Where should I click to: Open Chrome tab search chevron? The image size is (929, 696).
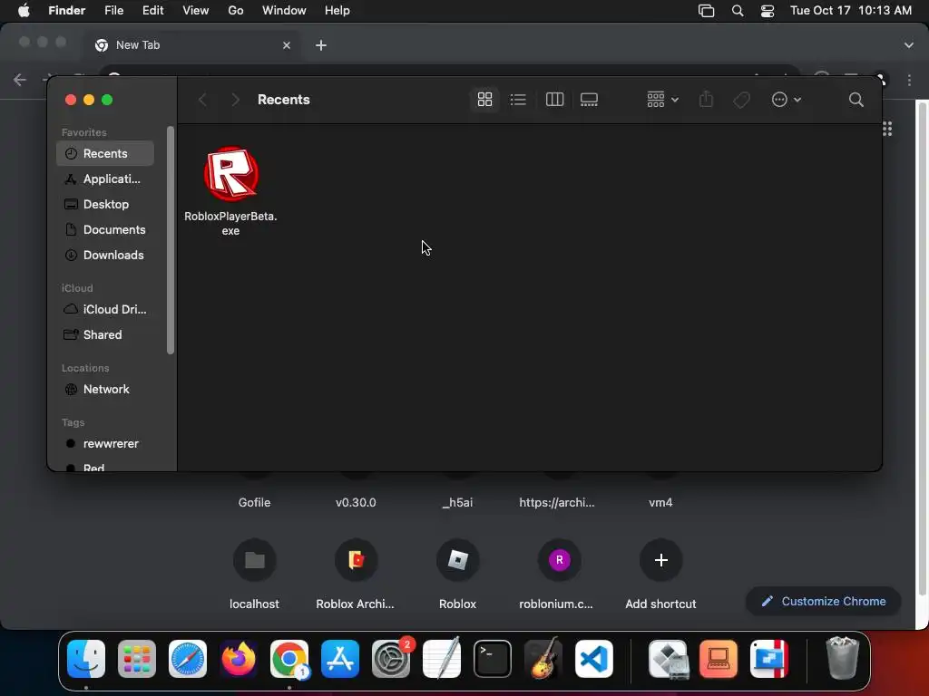[x=909, y=45]
